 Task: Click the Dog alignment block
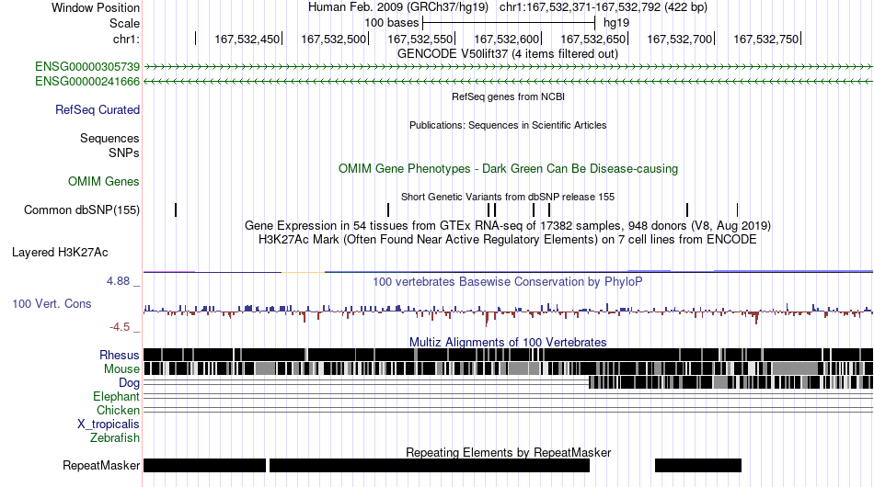tap(731, 382)
